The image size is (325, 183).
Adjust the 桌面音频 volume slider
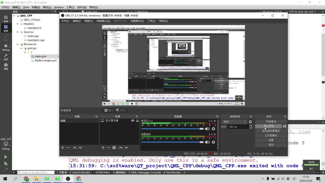172,142
